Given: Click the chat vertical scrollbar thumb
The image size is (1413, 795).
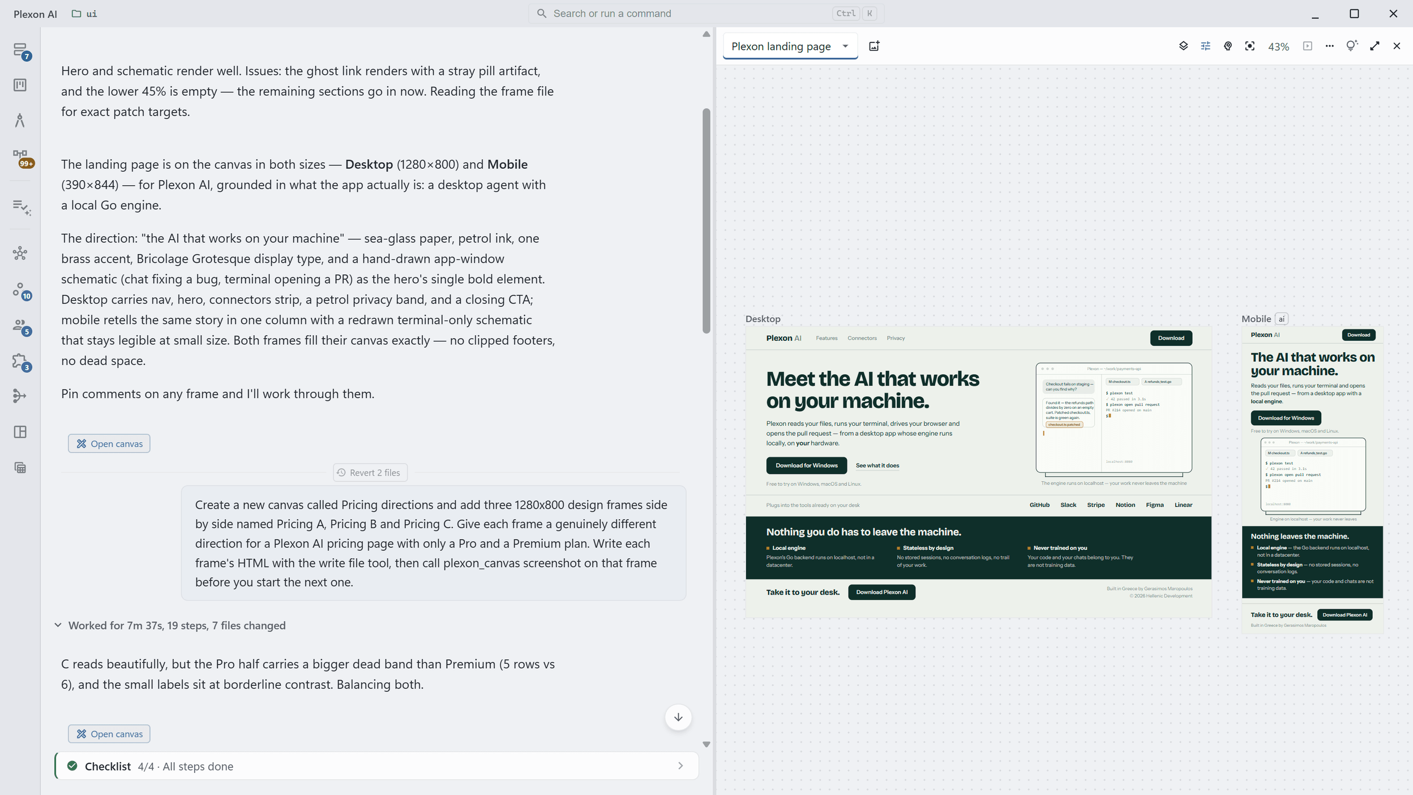Looking at the screenshot, I should pyautogui.click(x=706, y=221).
